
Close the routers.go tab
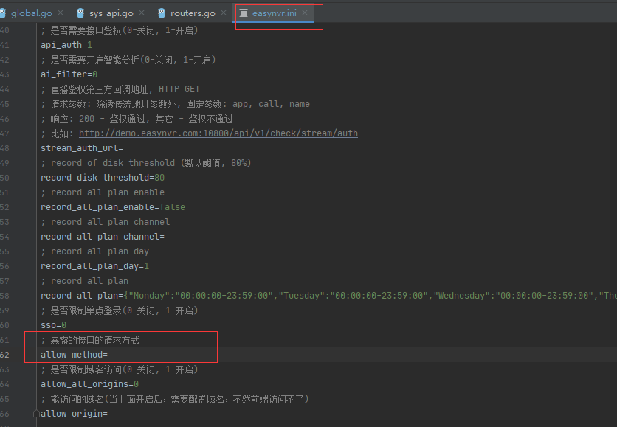coord(224,13)
